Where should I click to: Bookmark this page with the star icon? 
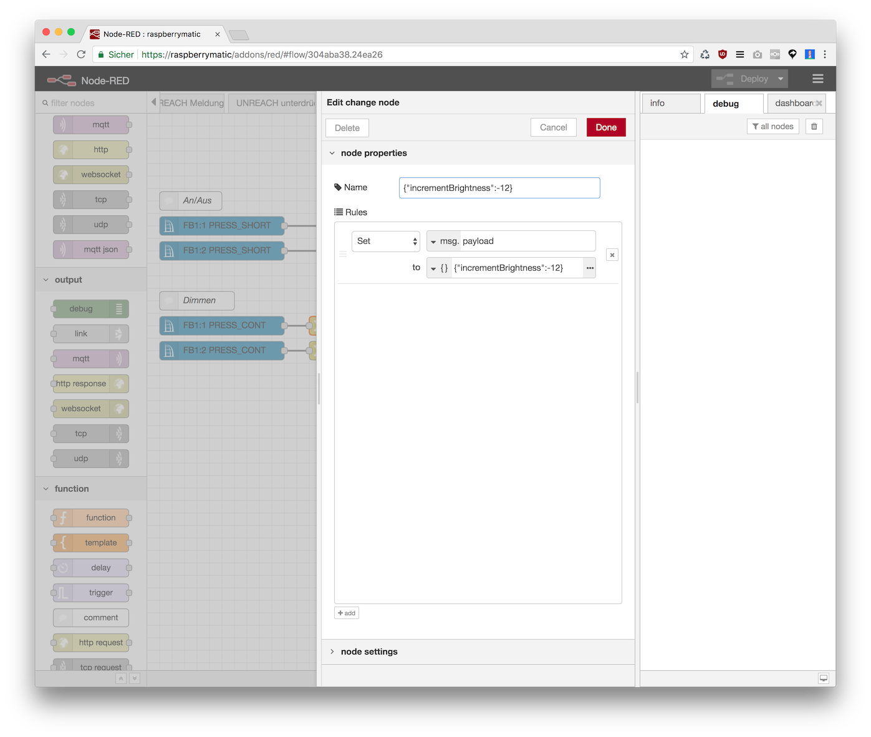coord(684,54)
